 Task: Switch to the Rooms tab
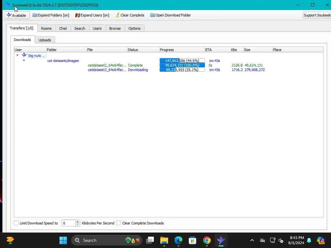[46, 28]
